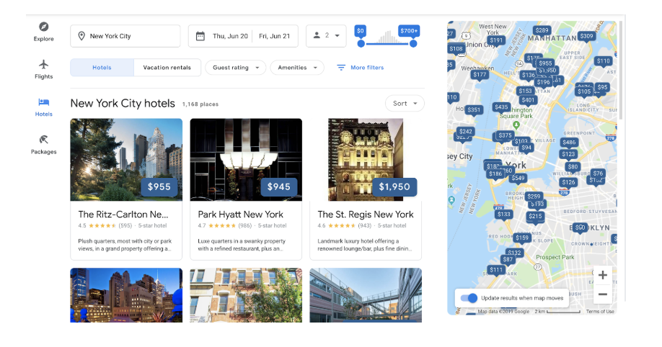
Task: Open Park Hyatt New York title
Action: (241, 215)
